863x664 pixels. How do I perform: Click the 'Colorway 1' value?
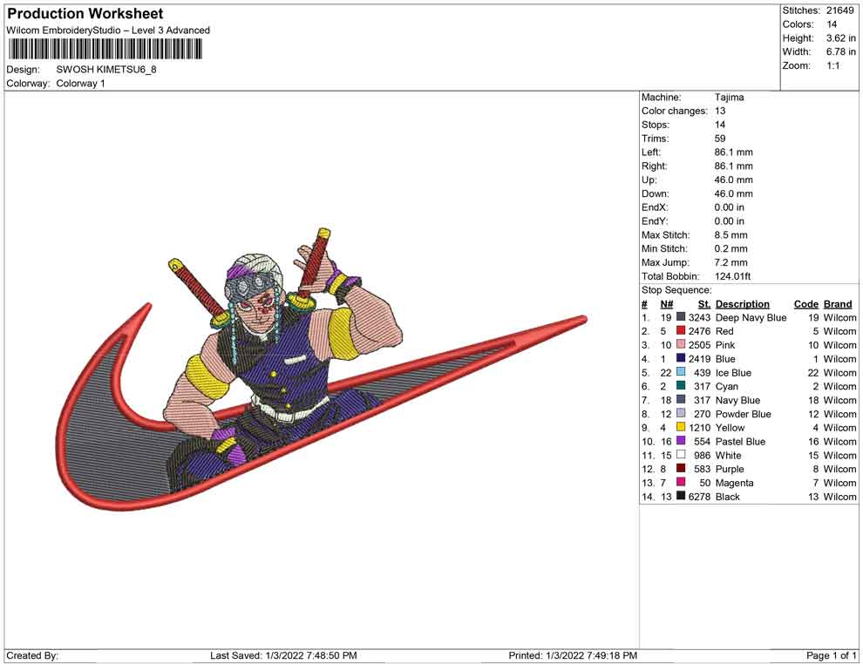tap(80, 84)
